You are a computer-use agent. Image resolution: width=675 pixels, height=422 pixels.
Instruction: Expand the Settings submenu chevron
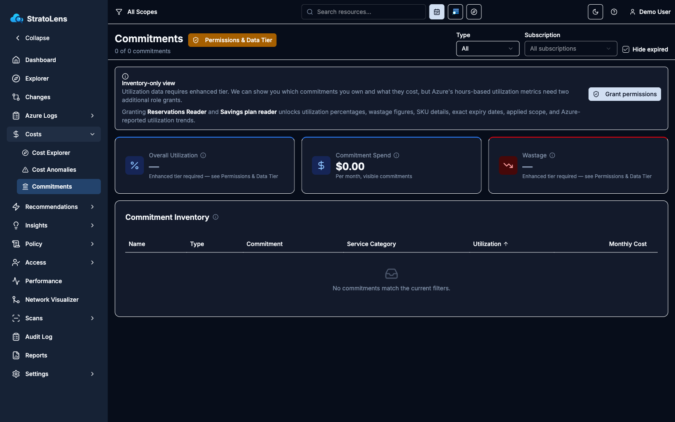click(x=92, y=374)
